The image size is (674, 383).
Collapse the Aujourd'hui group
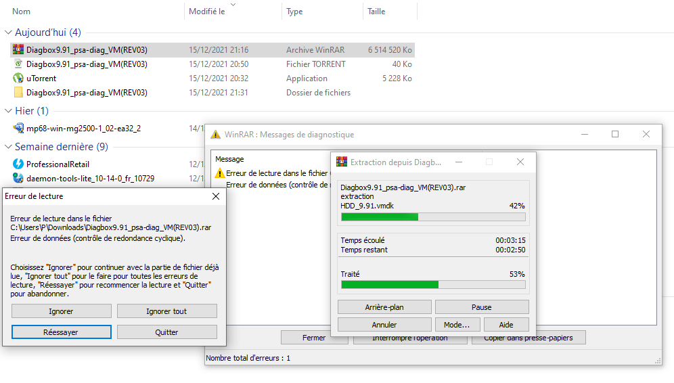click(x=8, y=32)
